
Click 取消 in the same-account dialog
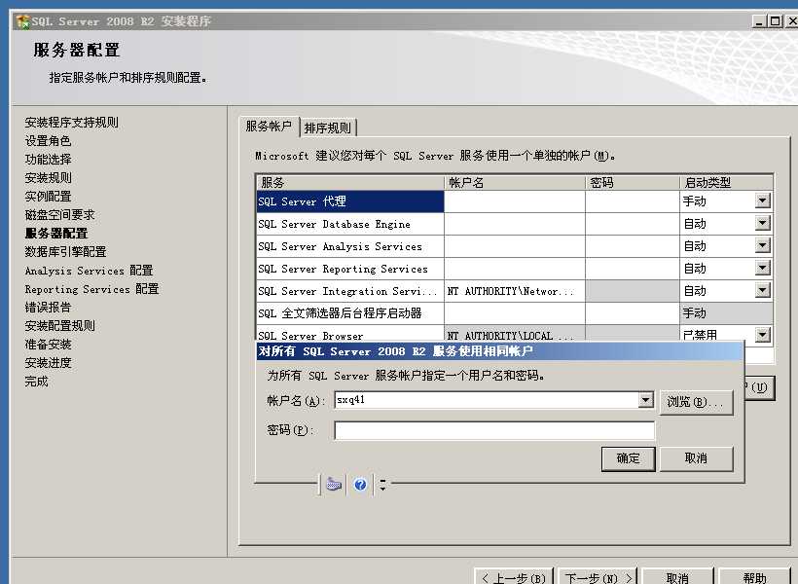pyautogui.click(x=696, y=458)
